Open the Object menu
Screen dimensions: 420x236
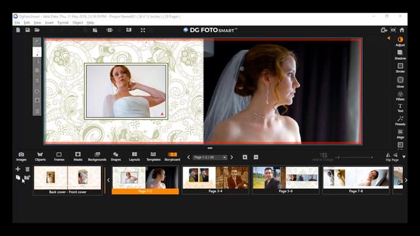(77, 23)
